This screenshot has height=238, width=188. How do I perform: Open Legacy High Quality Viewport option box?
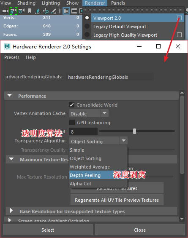[179, 35]
